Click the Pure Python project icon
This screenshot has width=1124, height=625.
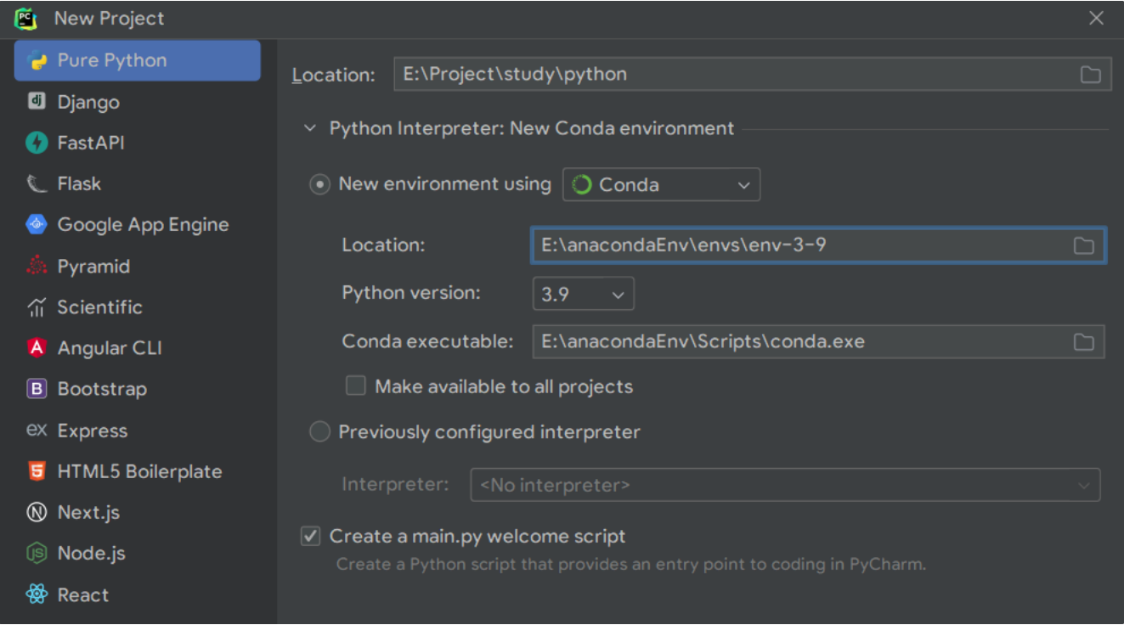pyautogui.click(x=37, y=61)
